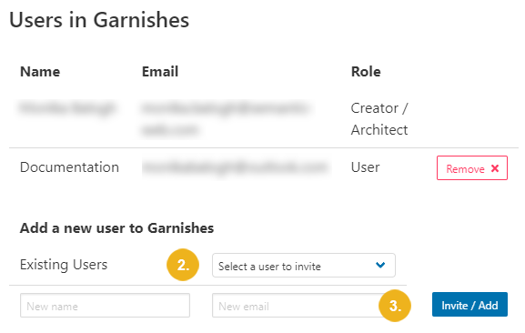Screen dimensions: 525x333
Task: Click the Name column header
Action: 40,72
